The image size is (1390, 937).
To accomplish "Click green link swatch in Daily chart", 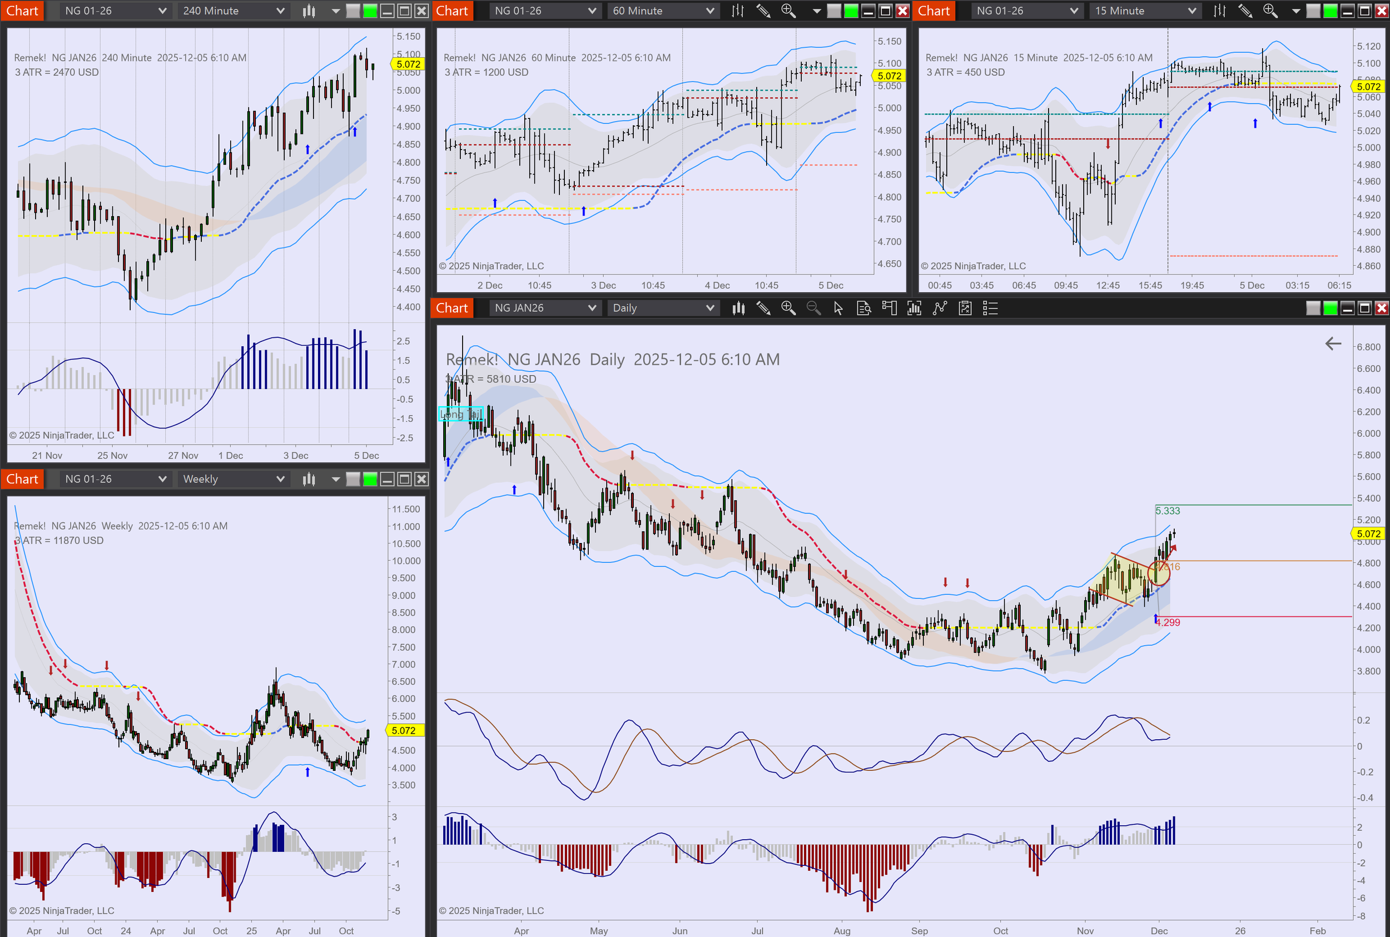I will coord(1330,308).
